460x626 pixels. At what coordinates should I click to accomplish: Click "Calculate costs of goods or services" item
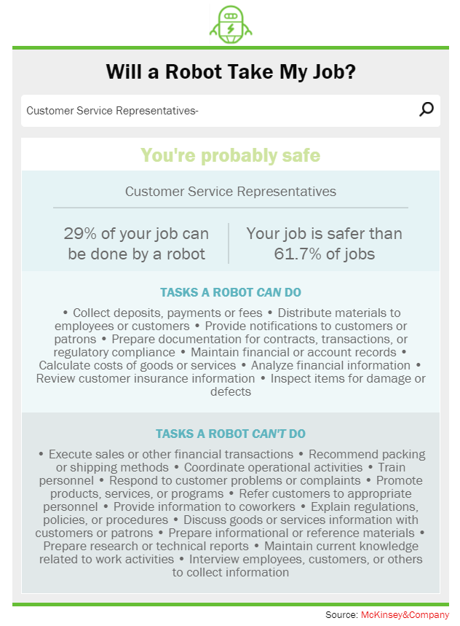click(138, 366)
